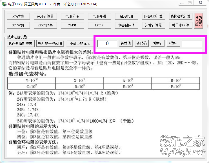209x163 pixels.
Task: Open 关于本软件 about page
Action: (x=181, y=25)
